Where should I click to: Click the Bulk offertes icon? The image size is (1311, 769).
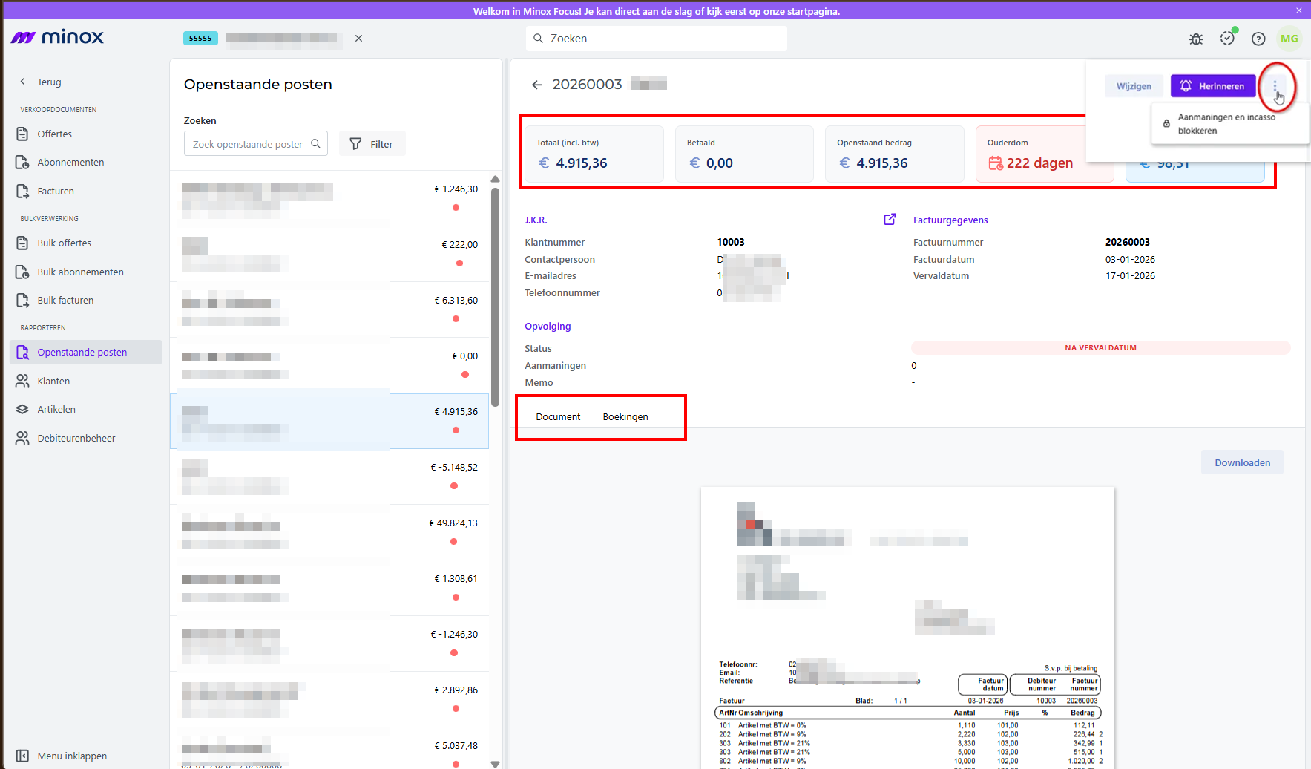(22, 243)
